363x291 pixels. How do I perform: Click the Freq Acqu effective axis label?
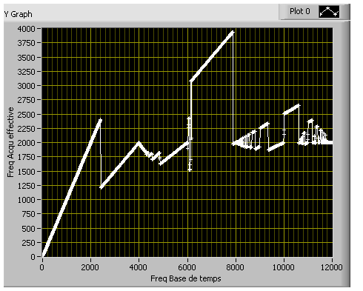[10, 142]
